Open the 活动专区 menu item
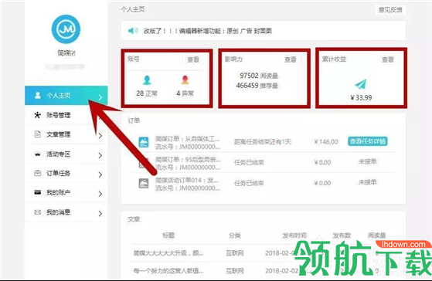This screenshot has height=281, width=432. [x=66, y=154]
